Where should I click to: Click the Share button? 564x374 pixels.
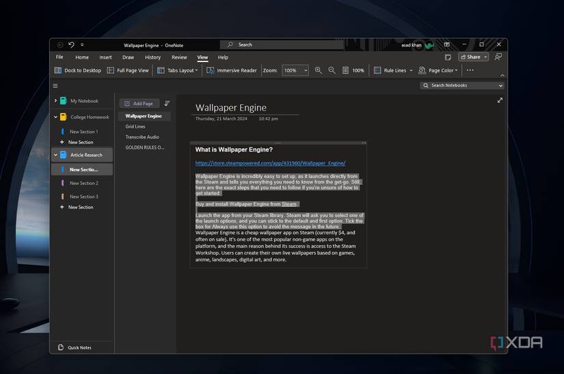click(x=470, y=57)
